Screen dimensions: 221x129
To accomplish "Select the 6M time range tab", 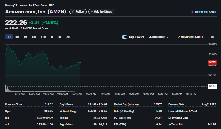I will click(34, 37).
